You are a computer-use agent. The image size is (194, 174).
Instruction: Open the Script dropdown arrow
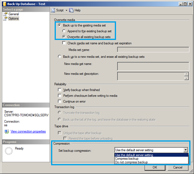pyautogui.click(x=67, y=10)
